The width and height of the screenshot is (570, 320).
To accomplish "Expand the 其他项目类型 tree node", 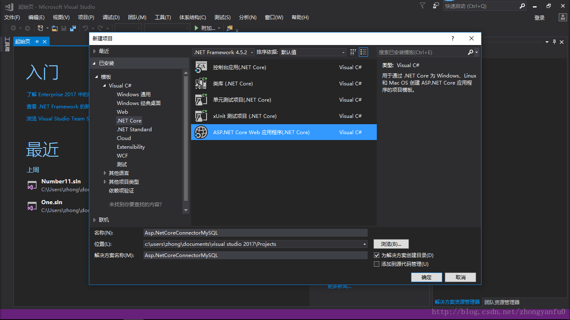I will click(105, 182).
